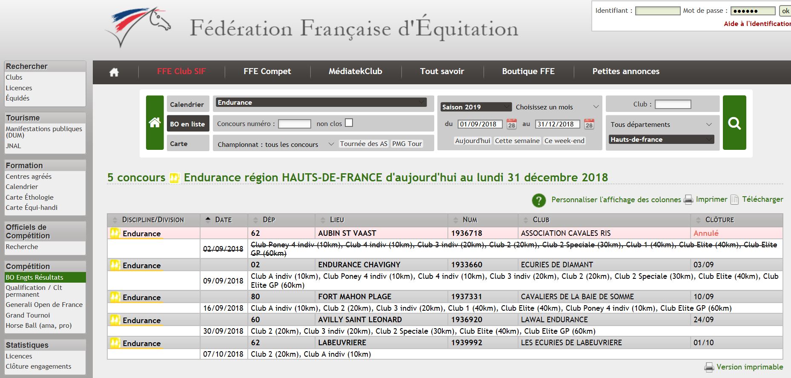The width and height of the screenshot is (791, 378).
Task: Open 'Clôture engagements' sidebar link
Action: pos(38,366)
